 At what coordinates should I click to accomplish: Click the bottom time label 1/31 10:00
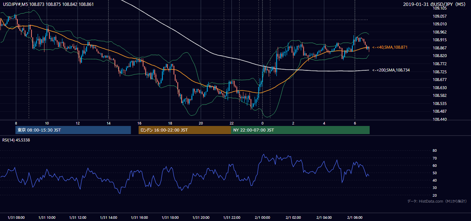click(47, 217)
